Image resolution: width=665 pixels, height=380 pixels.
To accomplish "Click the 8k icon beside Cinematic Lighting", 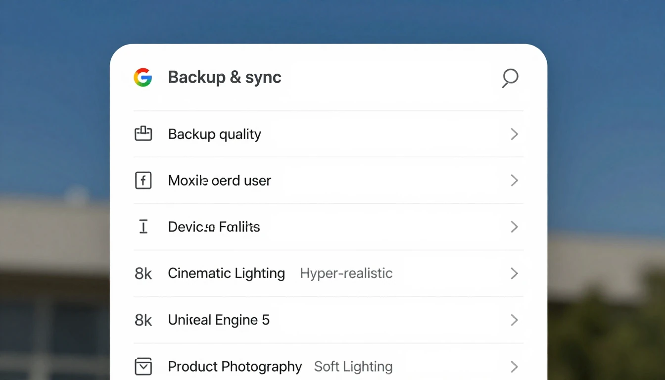I will 143,274.
